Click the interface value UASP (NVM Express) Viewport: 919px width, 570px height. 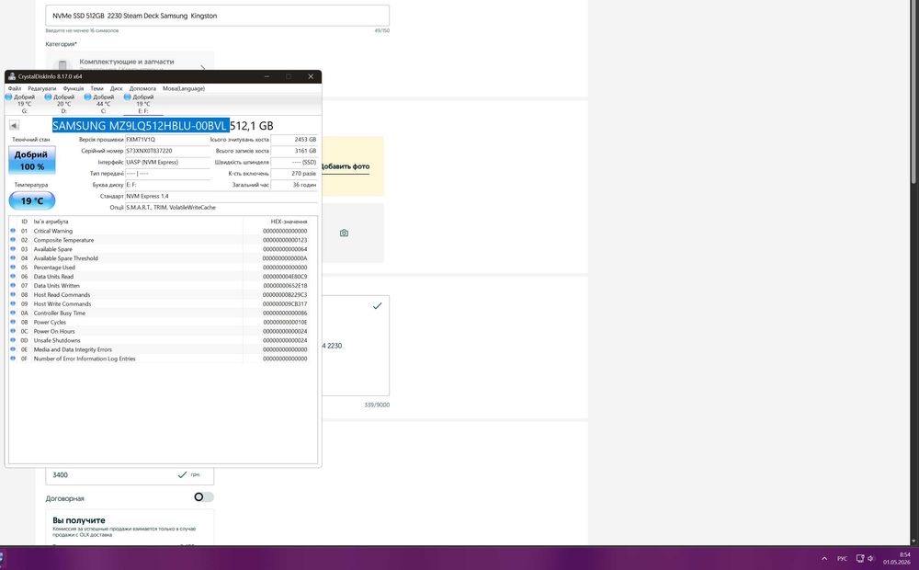pyautogui.click(x=167, y=162)
